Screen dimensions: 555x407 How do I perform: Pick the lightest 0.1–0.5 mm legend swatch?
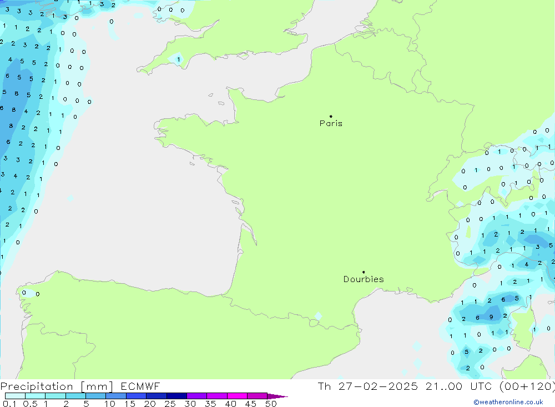pos(15,396)
